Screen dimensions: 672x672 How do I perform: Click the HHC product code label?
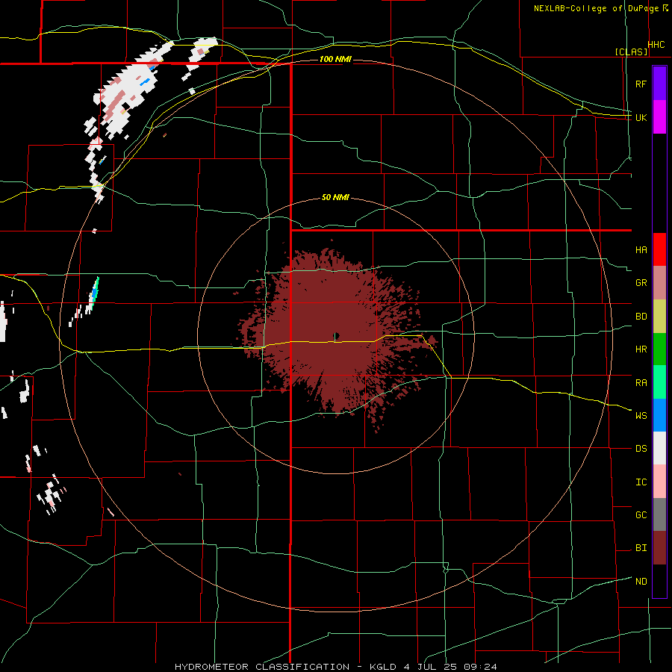coord(656,45)
